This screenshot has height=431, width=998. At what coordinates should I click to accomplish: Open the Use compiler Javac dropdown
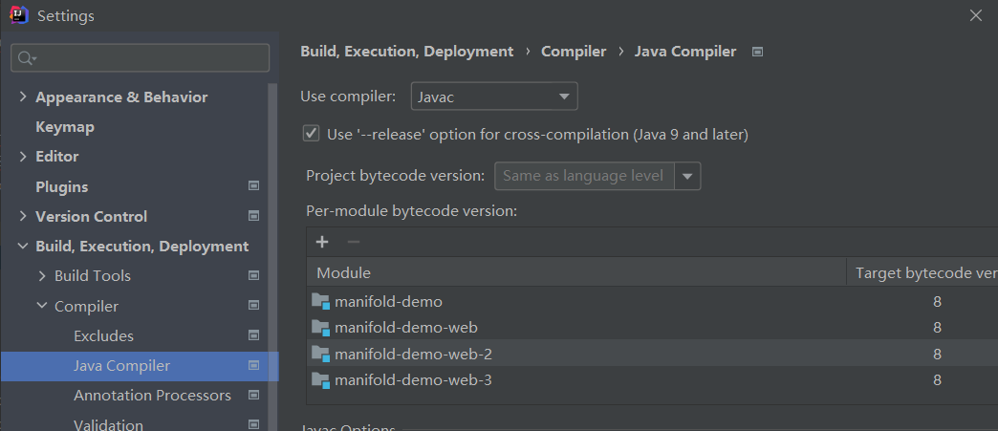(x=494, y=97)
